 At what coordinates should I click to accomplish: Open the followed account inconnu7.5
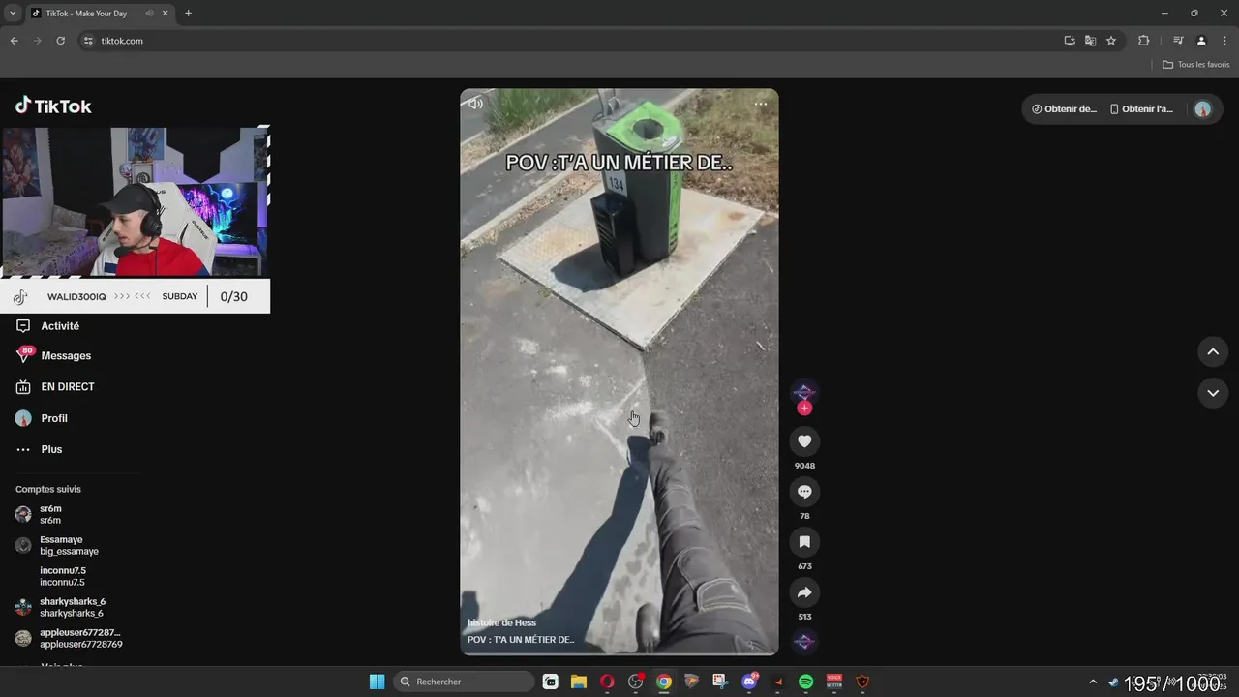(x=63, y=576)
